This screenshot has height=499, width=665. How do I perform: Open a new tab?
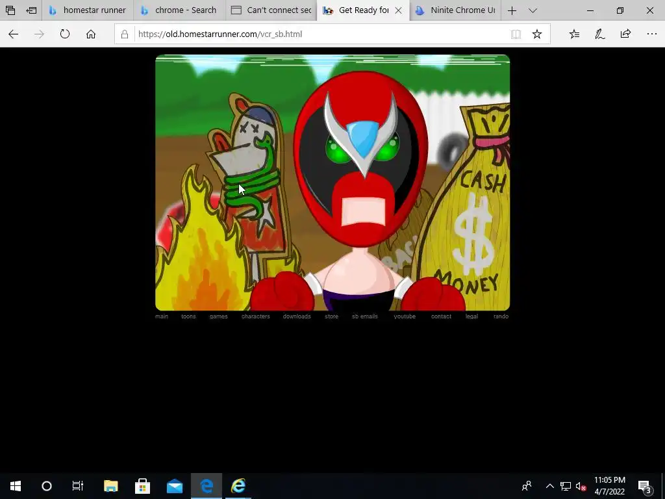coord(512,10)
